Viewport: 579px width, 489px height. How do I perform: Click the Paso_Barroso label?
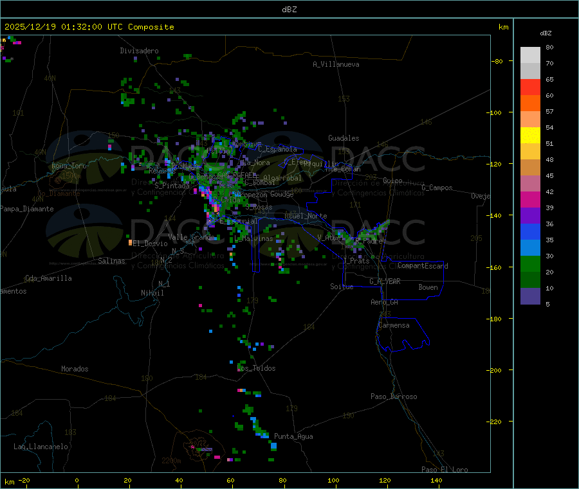point(394,396)
